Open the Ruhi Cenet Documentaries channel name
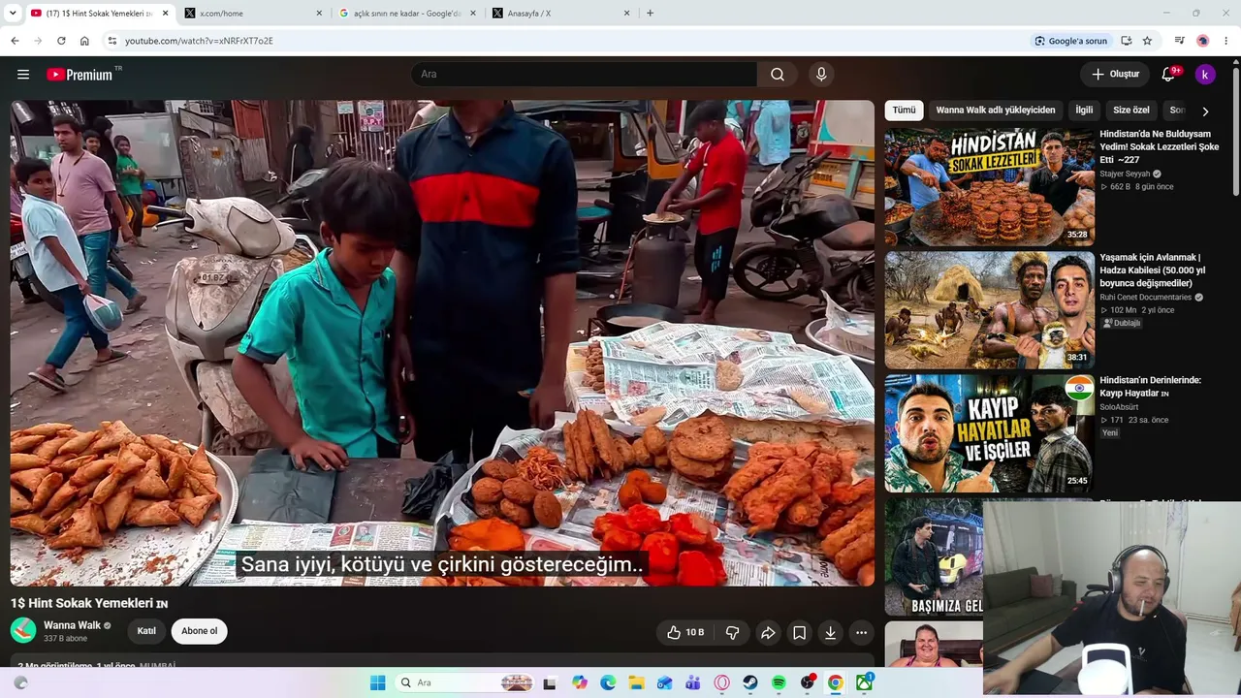Image resolution: width=1241 pixels, height=698 pixels. pyautogui.click(x=1145, y=298)
